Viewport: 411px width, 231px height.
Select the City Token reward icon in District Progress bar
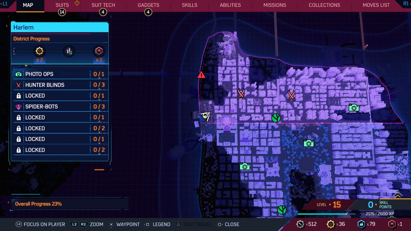(x=99, y=51)
